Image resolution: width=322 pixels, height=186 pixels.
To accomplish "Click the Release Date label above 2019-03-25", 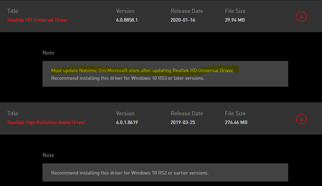I will point(187,114).
